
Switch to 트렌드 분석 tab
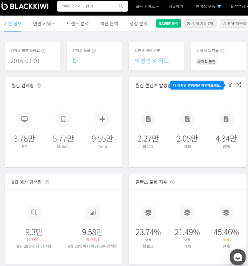[x=78, y=23]
